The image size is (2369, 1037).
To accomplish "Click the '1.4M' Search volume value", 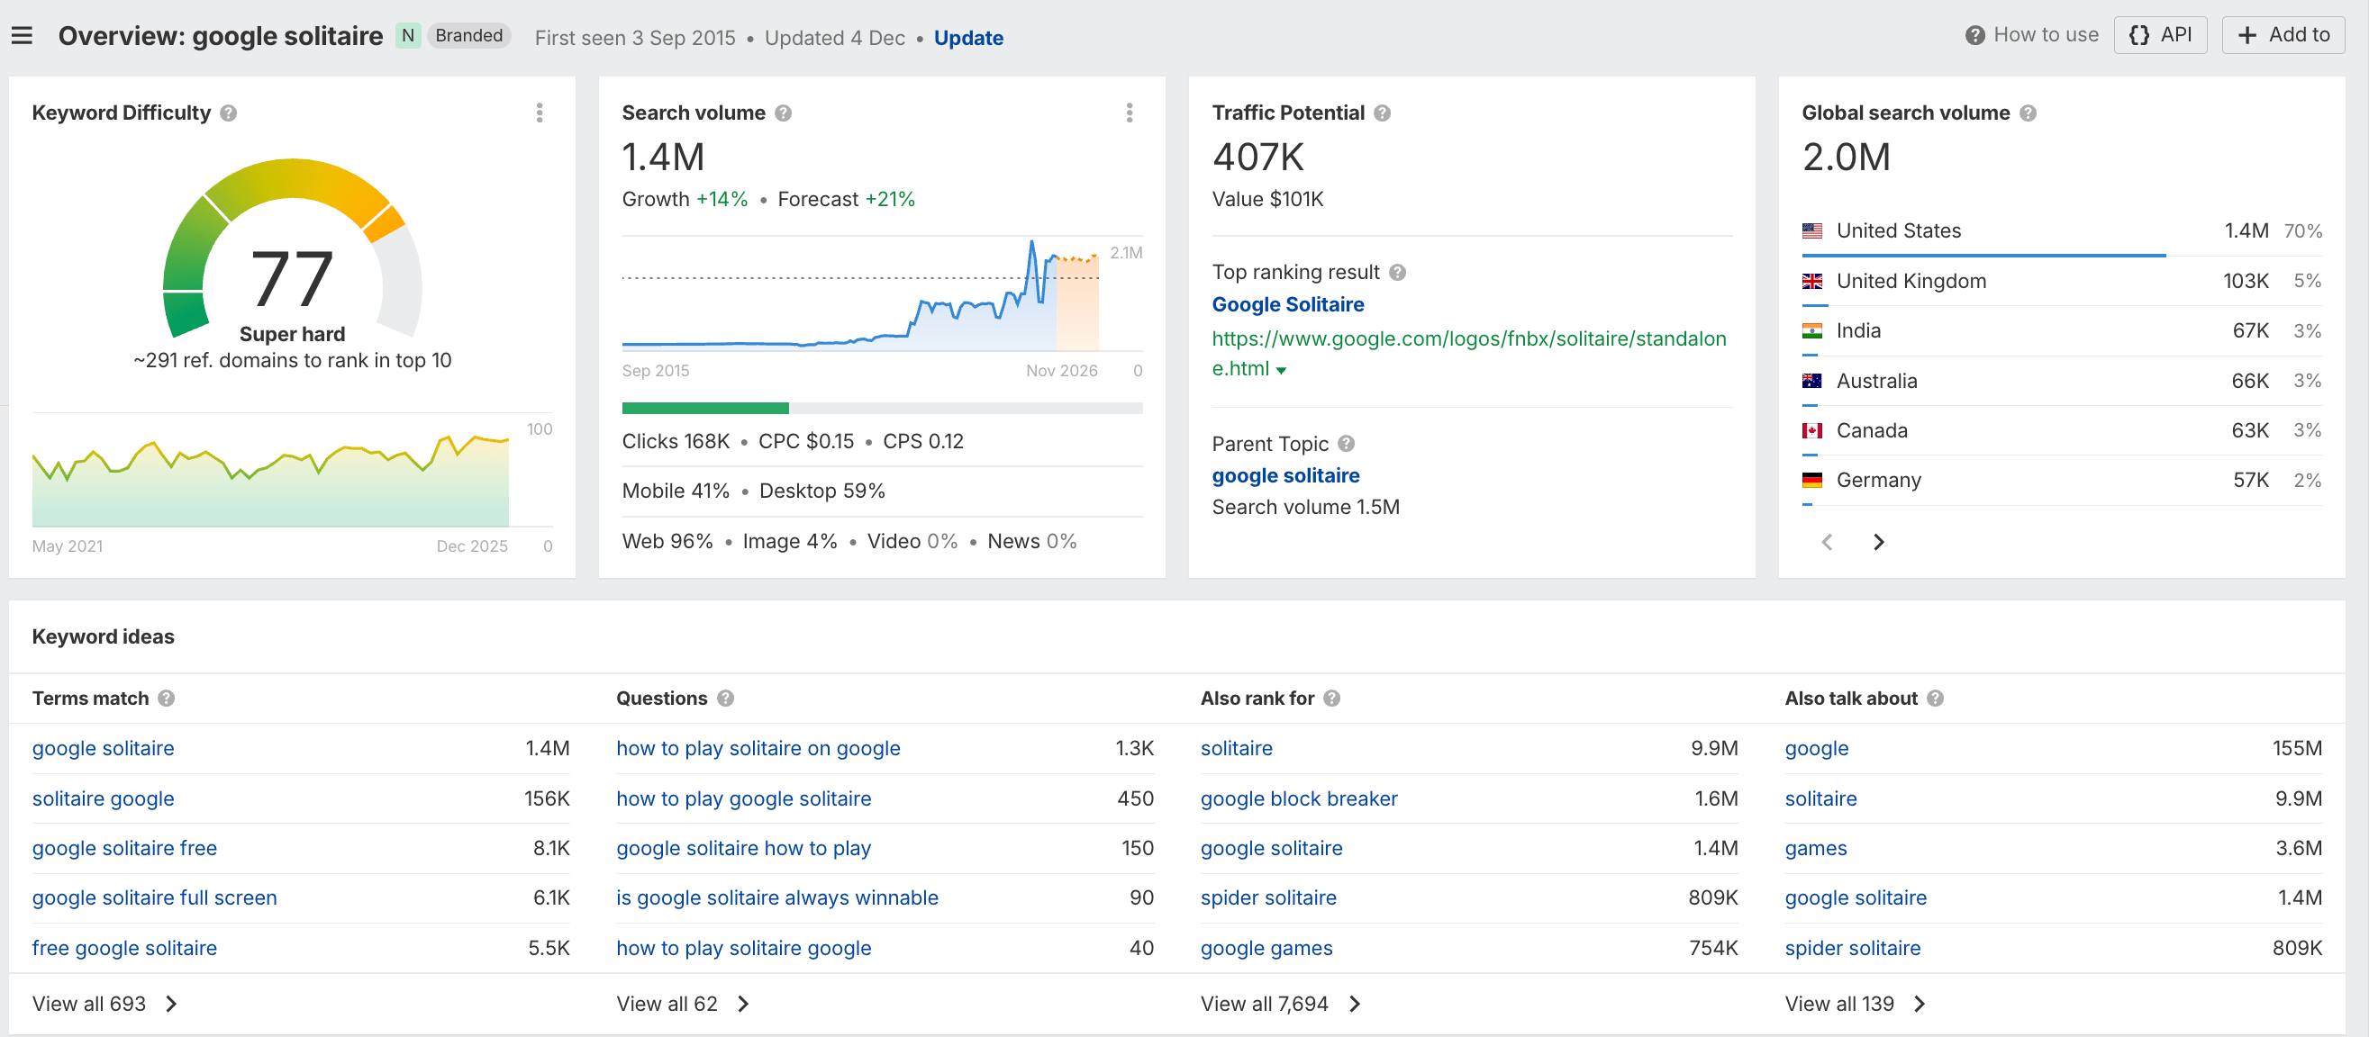I will [663, 158].
